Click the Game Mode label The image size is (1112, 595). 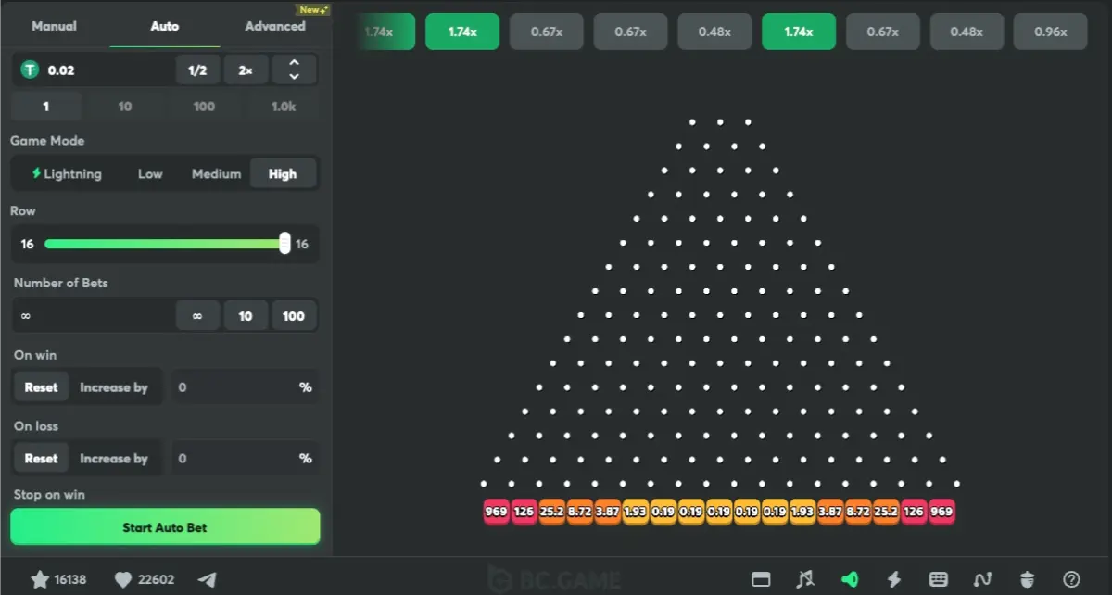pyautogui.click(x=47, y=141)
